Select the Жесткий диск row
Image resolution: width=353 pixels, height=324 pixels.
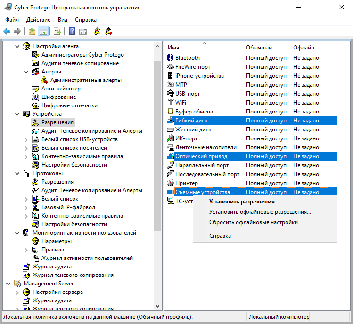tap(252, 130)
